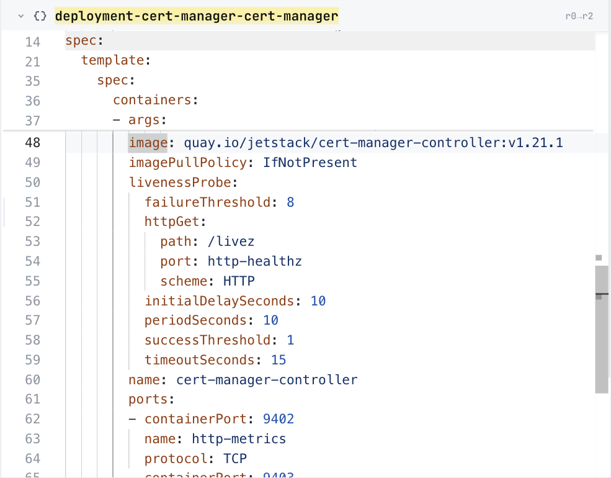The height and width of the screenshot is (478, 611).
Task: Click 'periodSeconds' on line 57
Action: point(195,320)
